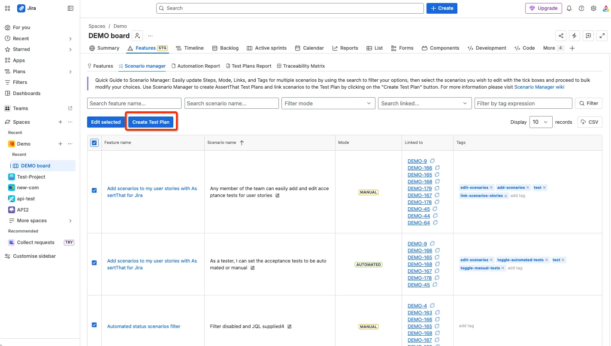Open the Display records count dropdown
Image resolution: width=611 pixels, height=346 pixels.
541,122
